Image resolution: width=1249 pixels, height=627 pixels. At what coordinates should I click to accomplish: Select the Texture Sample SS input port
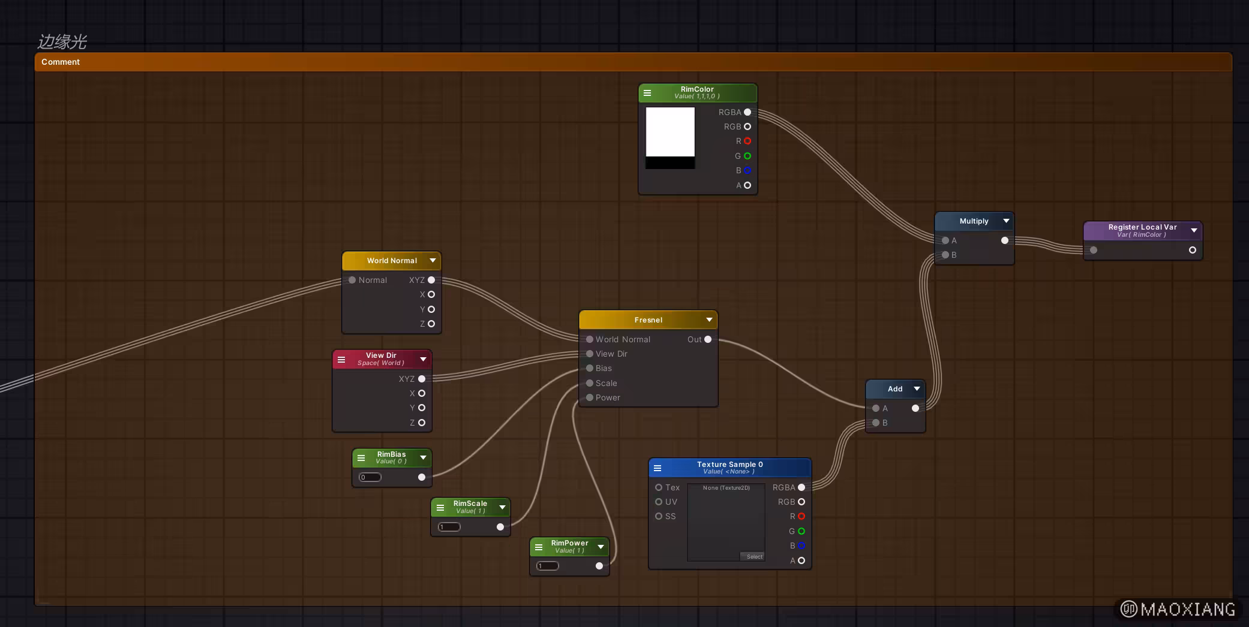(659, 516)
